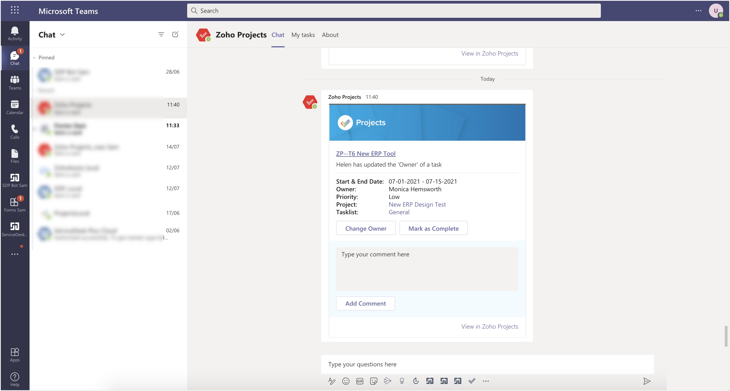Open Chat section in left rail

click(15, 58)
